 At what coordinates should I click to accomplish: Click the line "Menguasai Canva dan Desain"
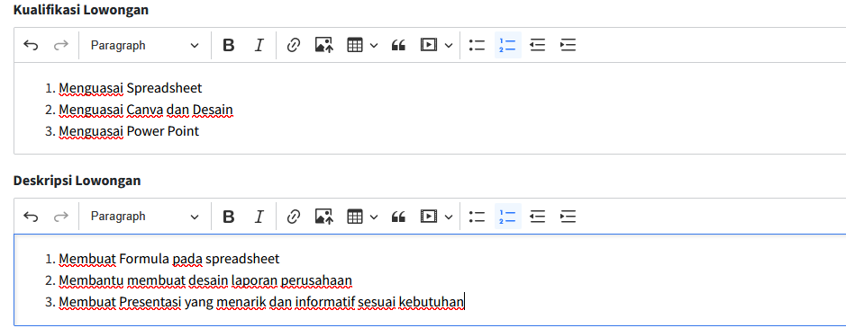click(x=146, y=110)
